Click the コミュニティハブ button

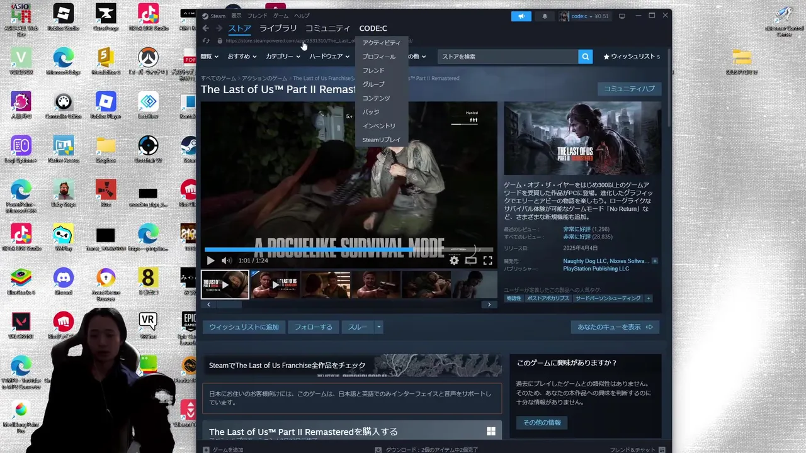coord(629,89)
